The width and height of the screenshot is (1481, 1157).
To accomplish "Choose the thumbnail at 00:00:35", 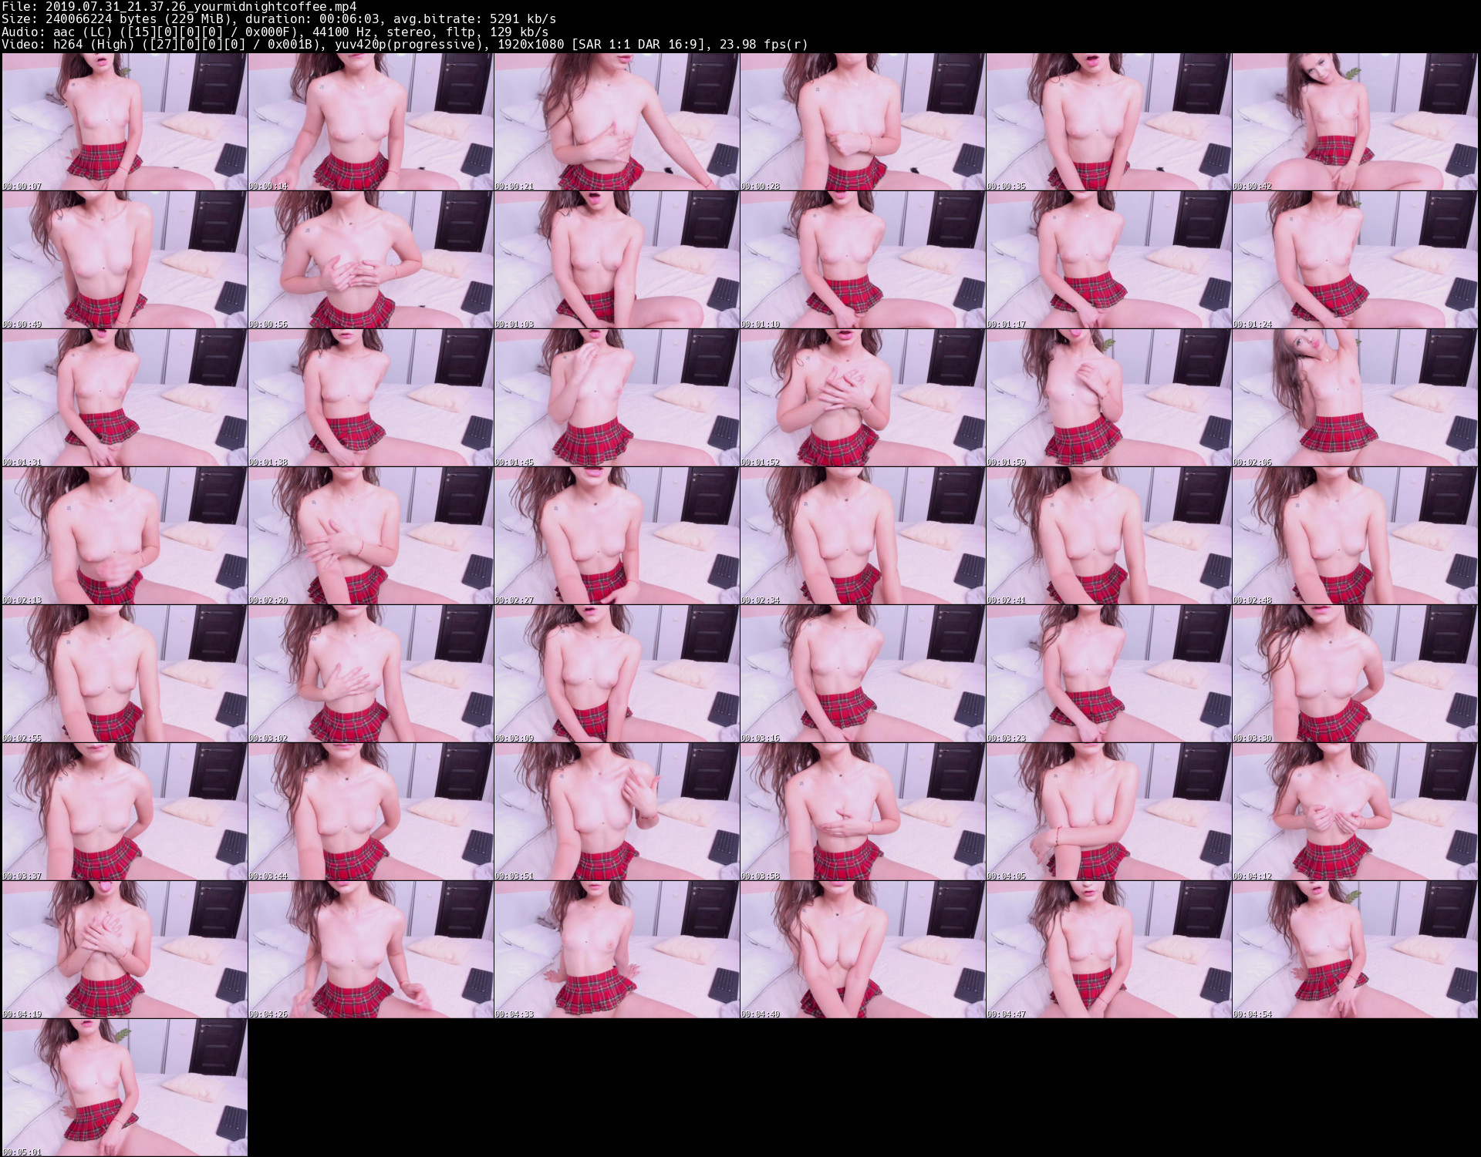I will pos(1109,122).
